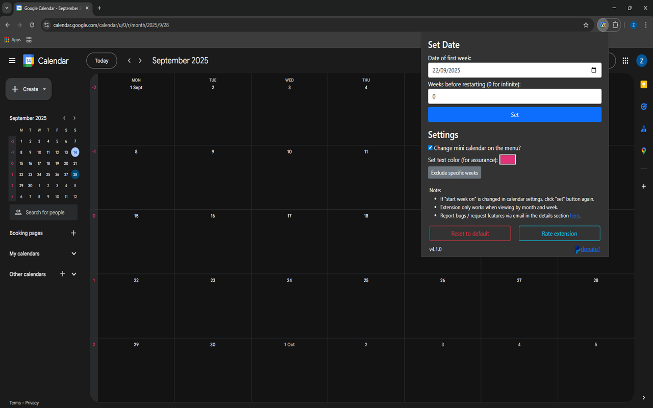Open the Create dropdown arrow

[44, 89]
